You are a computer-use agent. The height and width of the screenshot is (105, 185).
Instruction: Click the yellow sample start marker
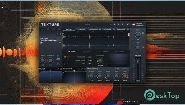pos(63,34)
